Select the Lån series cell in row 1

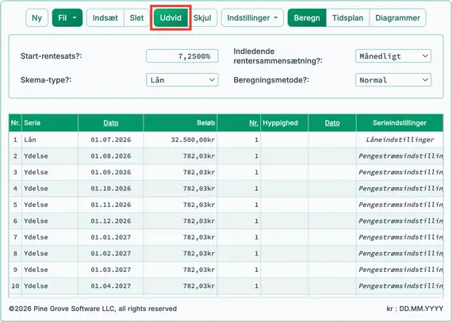pos(50,140)
